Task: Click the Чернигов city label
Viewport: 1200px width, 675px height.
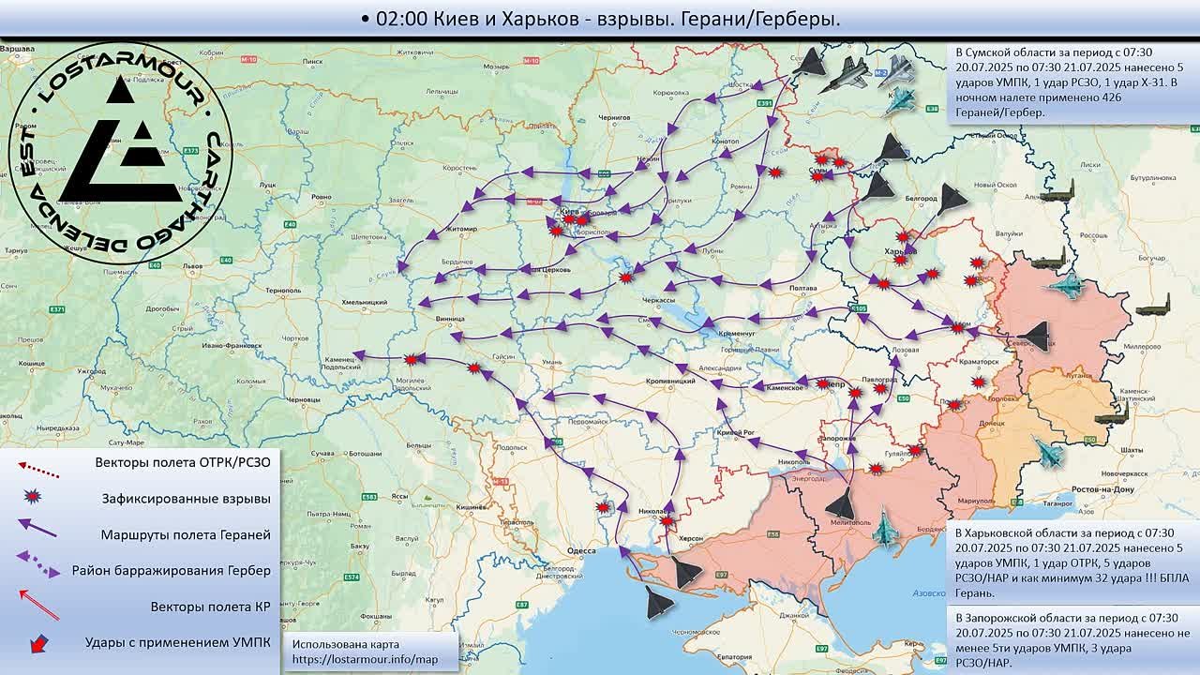Action: pyautogui.click(x=616, y=117)
